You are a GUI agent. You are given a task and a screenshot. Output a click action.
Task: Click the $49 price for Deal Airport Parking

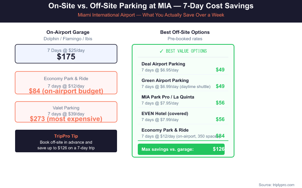(x=220, y=70)
